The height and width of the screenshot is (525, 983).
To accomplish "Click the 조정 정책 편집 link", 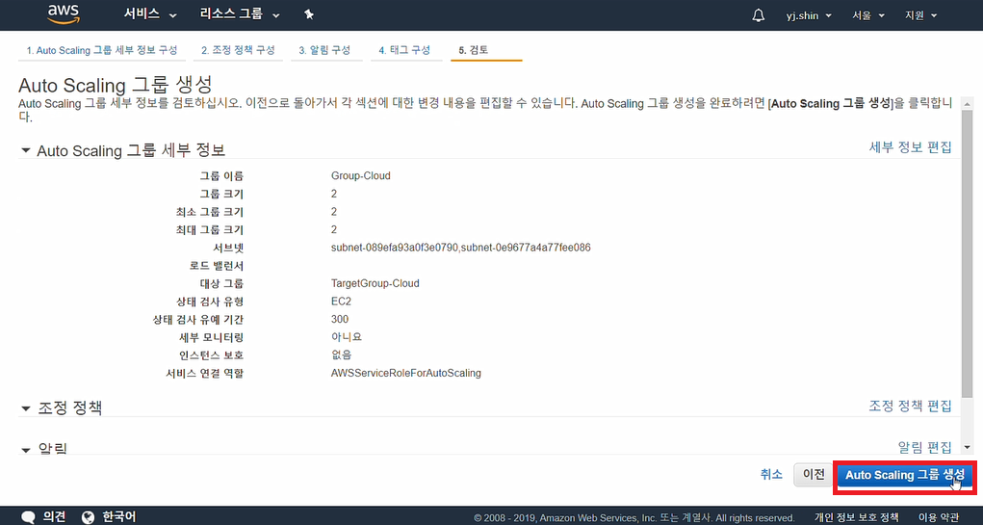I will pyautogui.click(x=910, y=406).
